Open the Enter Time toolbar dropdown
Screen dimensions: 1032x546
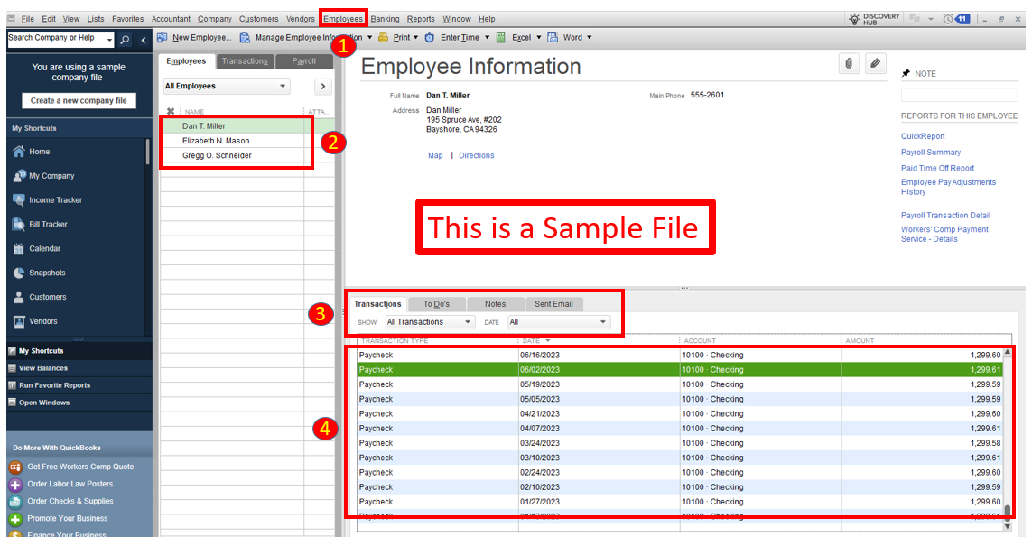[x=487, y=38]
